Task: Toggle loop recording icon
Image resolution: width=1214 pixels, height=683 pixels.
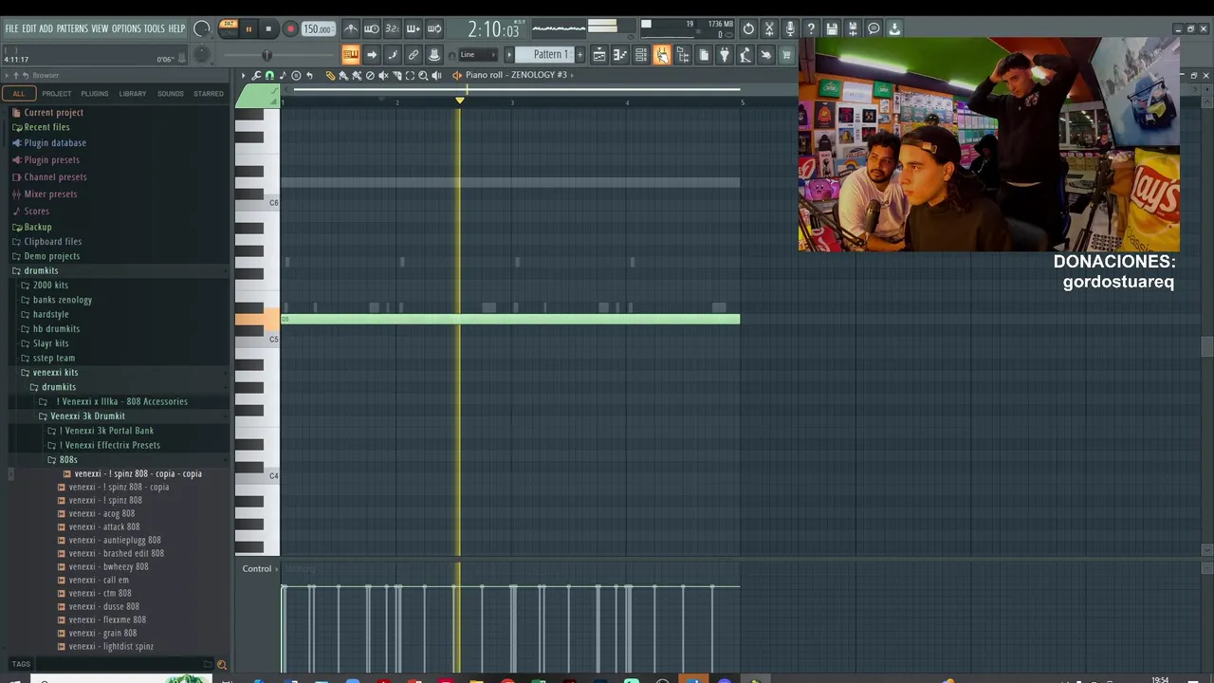Action: pos(434,29)
